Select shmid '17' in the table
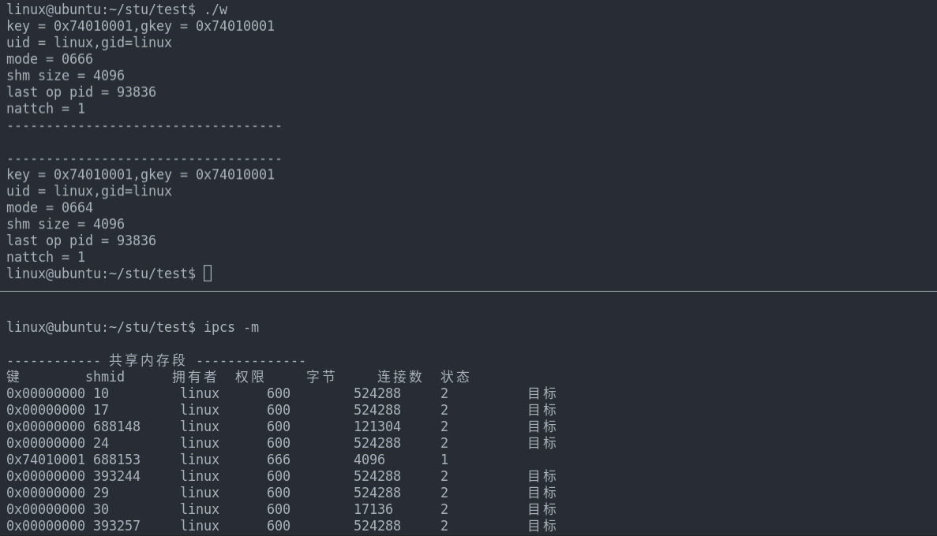This screenshot has width=937, height=536. point(101,410)
